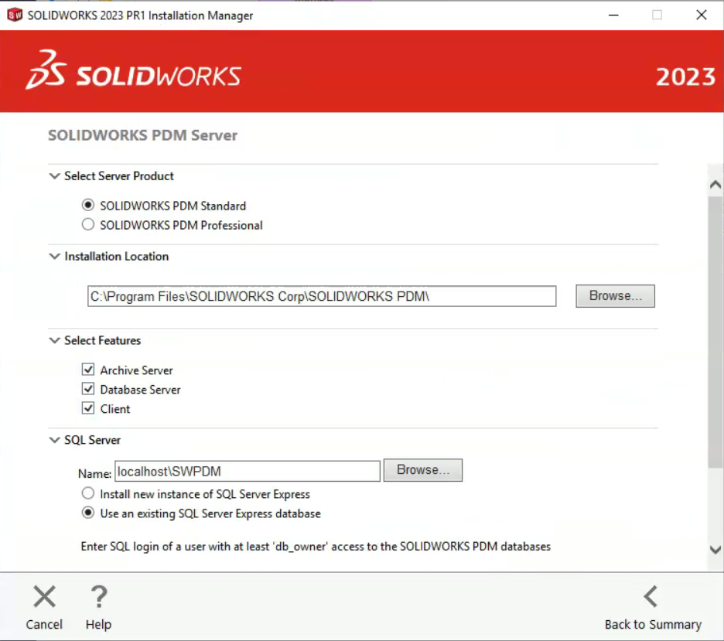
Task: Collapse the SQL Server section
Action: pos(54,440)
